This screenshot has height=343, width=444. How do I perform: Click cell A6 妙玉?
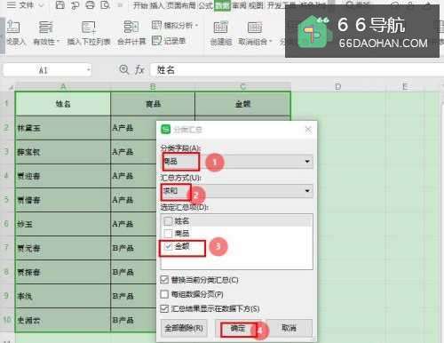click(x=63, y=224)
